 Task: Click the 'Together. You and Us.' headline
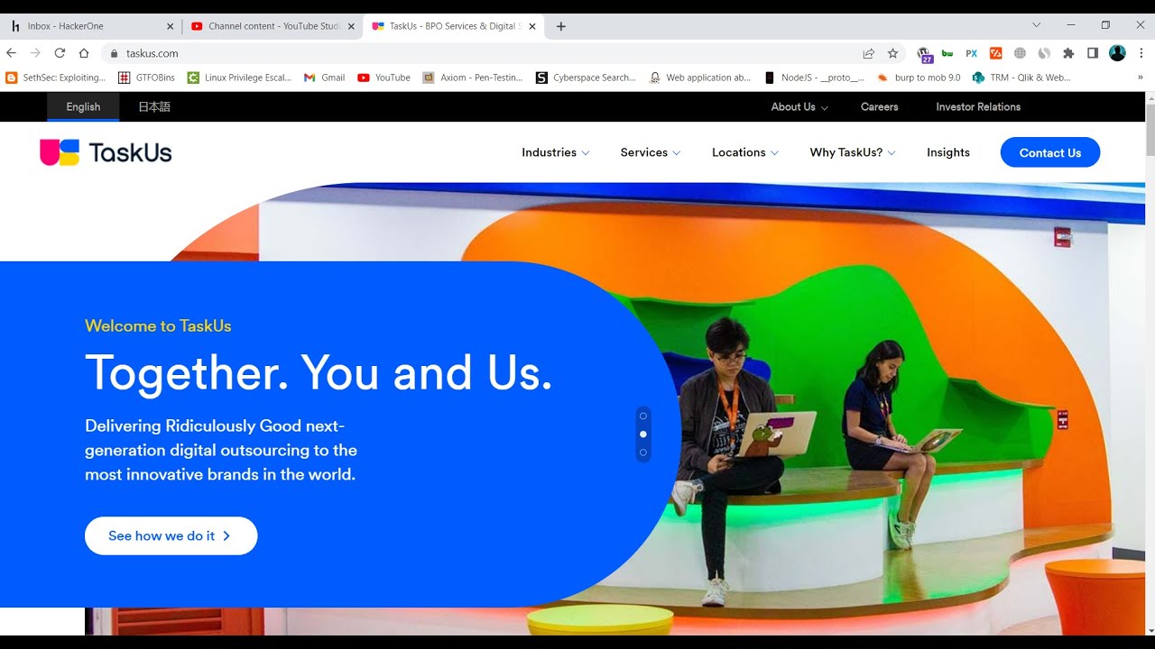click(x=319, y=372)
